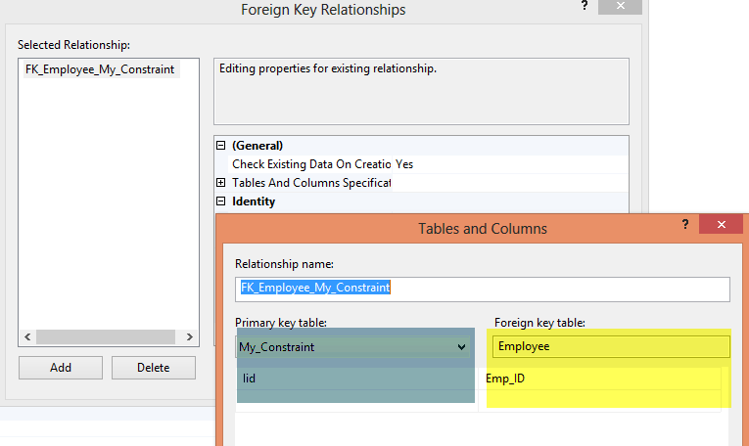This screenshot has width=749, height=446.
Task: Click the Foreign key table Employee field
Action: [611, 346]
